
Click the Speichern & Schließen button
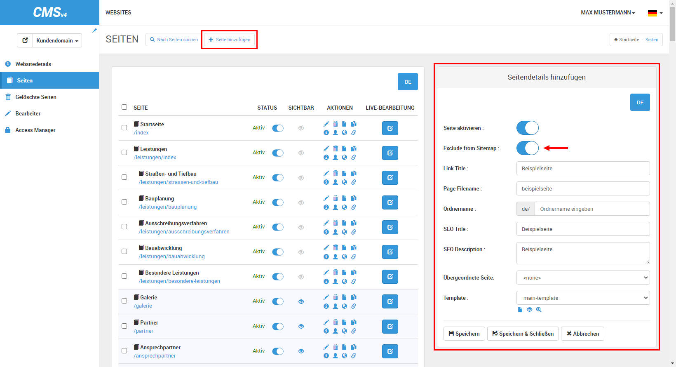tap(523, 334)
